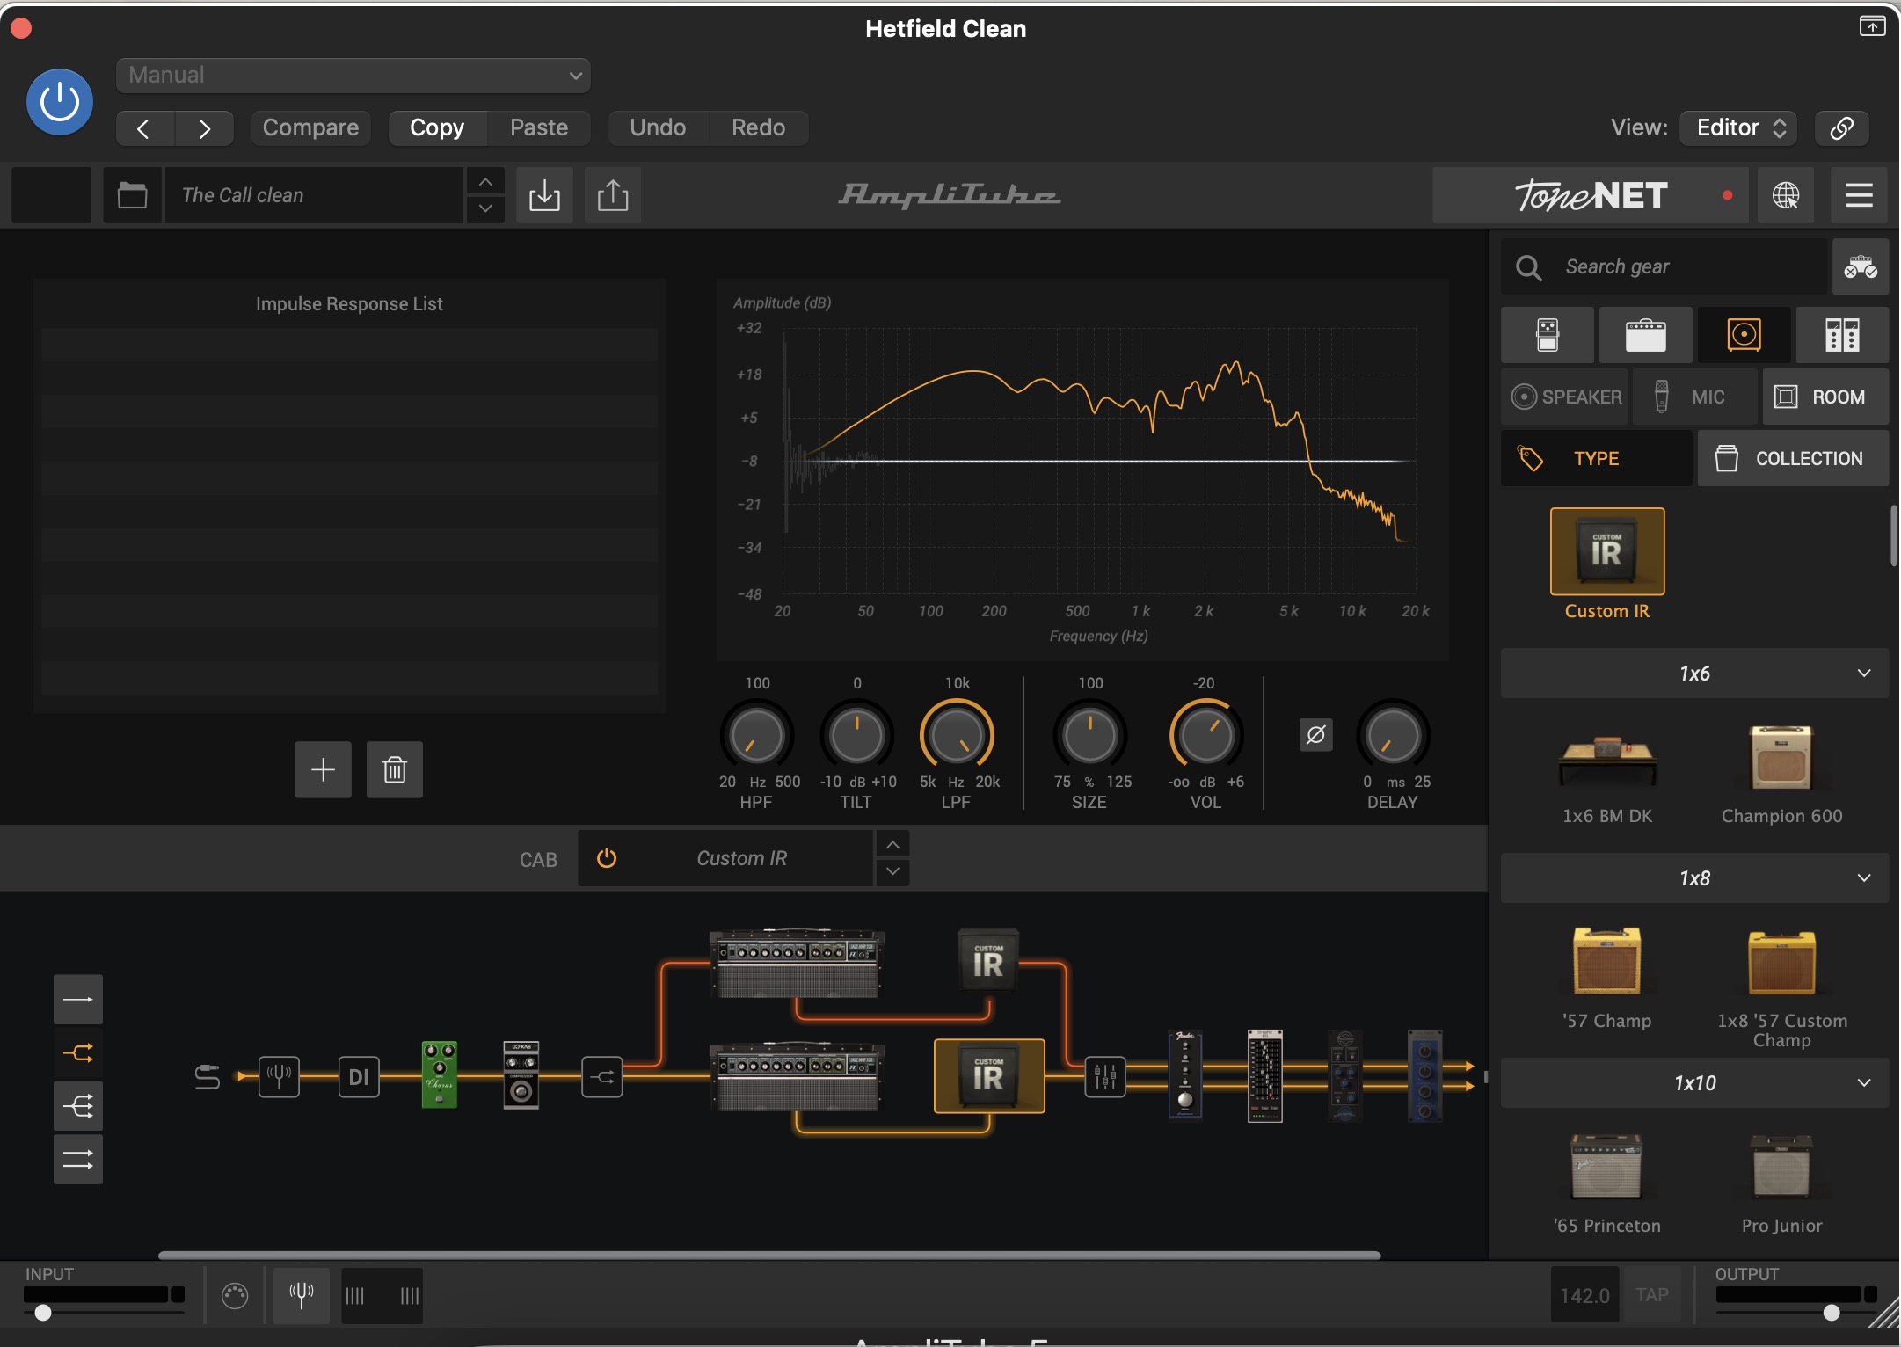
Task: Open the Manual preset dropdown
Action: click(353, 76)
